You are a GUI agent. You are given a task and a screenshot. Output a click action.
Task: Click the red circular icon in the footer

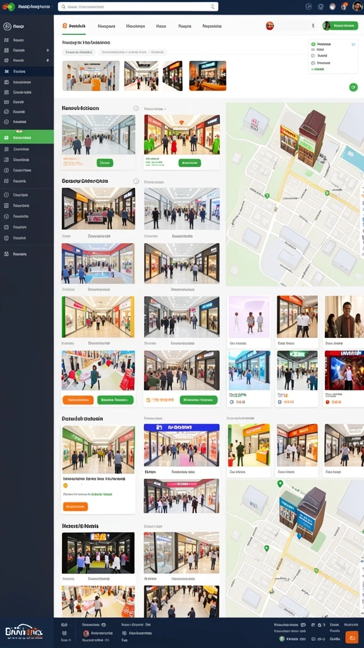[86, 633]
